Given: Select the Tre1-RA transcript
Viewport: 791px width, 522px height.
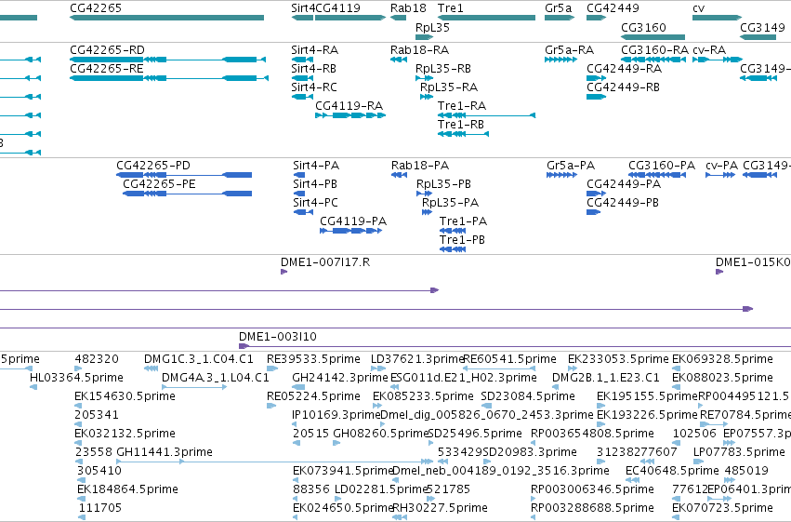Looking at the screenshot, I should click(486, 115).
